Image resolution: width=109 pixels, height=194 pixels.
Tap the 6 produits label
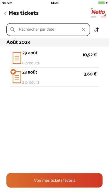31,63
